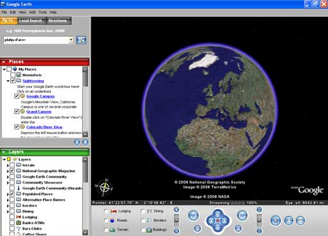Expand the Alternative Place Names layer arrow

(8, 200)
